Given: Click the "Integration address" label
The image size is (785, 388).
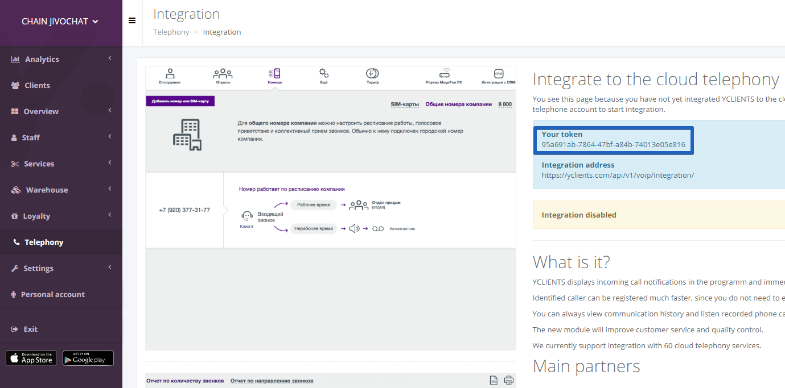Looking at the screenshot, I should [x=578, y=165].
